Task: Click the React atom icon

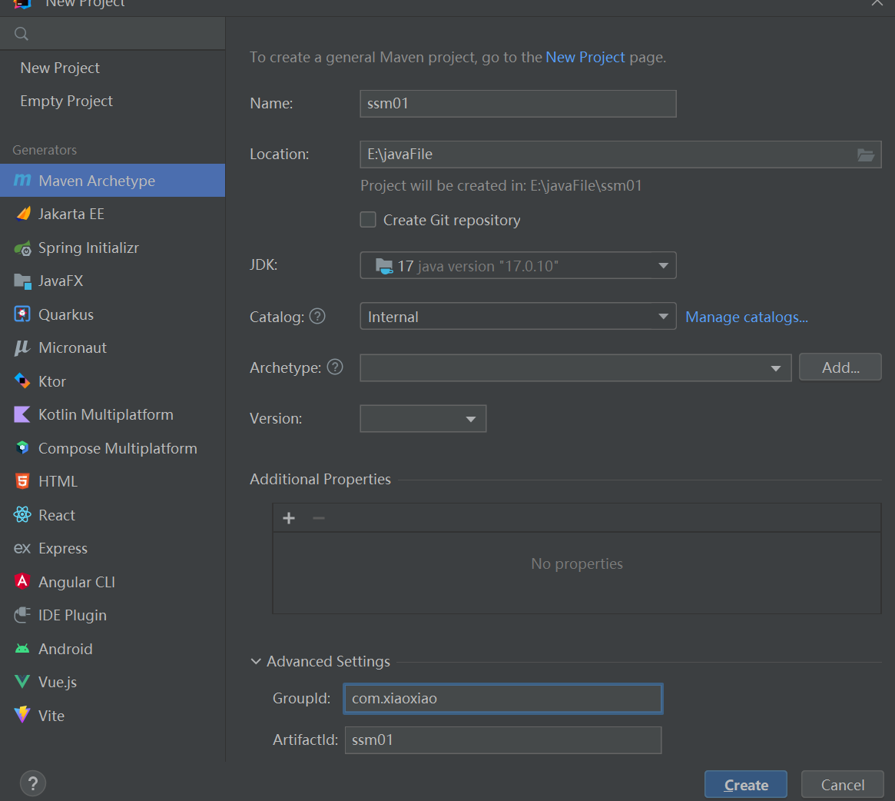Action: tap(22, 515)
